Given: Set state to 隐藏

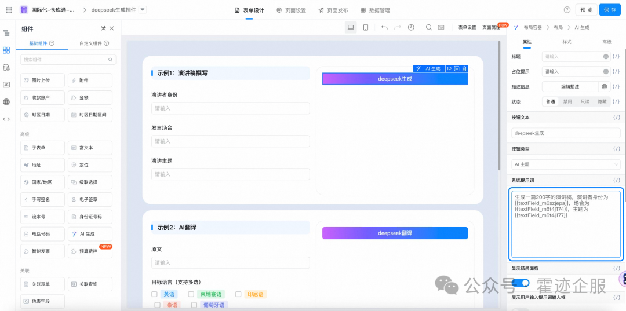Looking at the screenshot, I should (x=602, y=102).
